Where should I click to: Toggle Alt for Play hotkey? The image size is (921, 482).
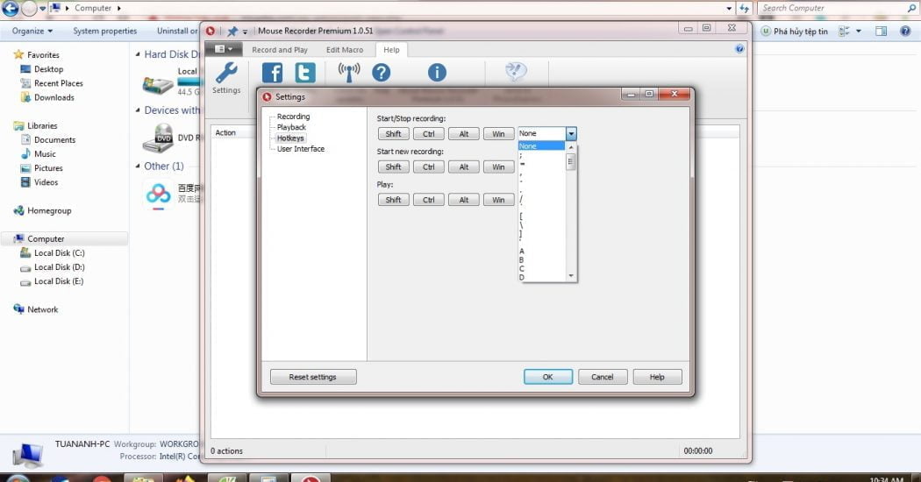click(464, 200)
